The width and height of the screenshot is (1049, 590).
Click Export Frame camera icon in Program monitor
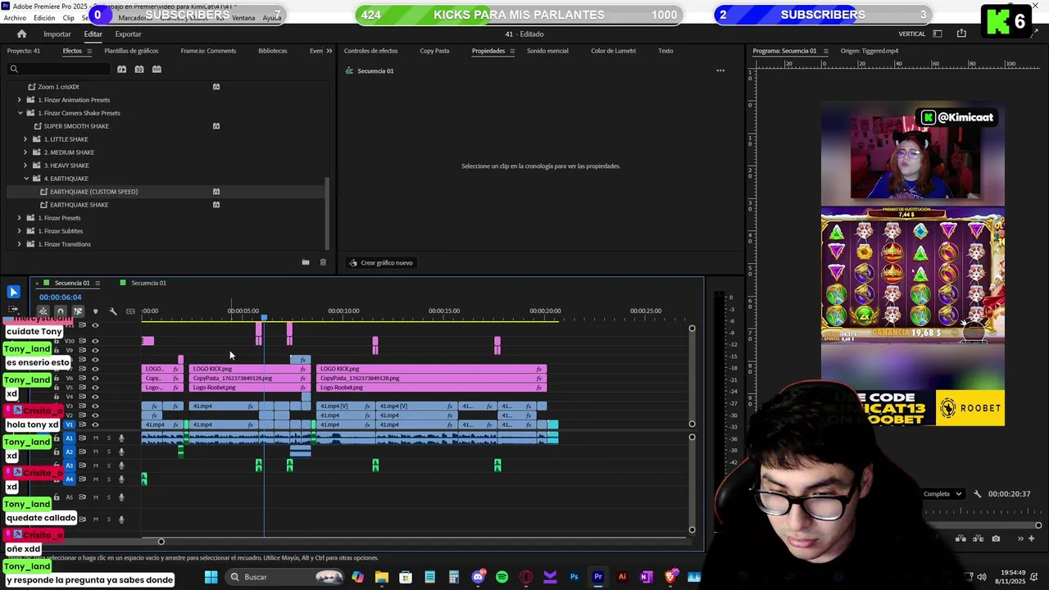[x=996, y=538]
